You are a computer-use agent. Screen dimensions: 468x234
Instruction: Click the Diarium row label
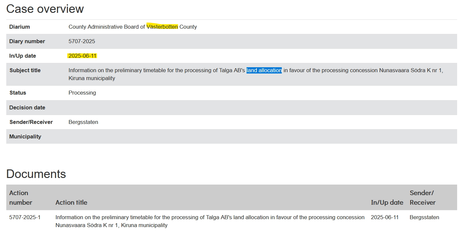point(19,27)
